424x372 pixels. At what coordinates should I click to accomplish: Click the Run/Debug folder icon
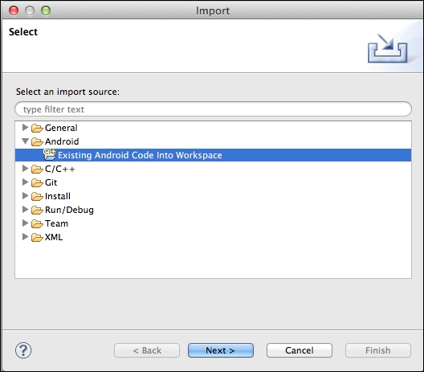(37, 210)
